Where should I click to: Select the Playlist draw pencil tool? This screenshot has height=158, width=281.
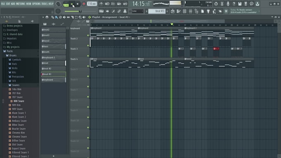click(x=52, y=17)
